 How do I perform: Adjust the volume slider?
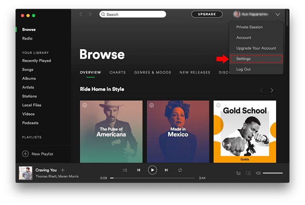pos(273,173)
